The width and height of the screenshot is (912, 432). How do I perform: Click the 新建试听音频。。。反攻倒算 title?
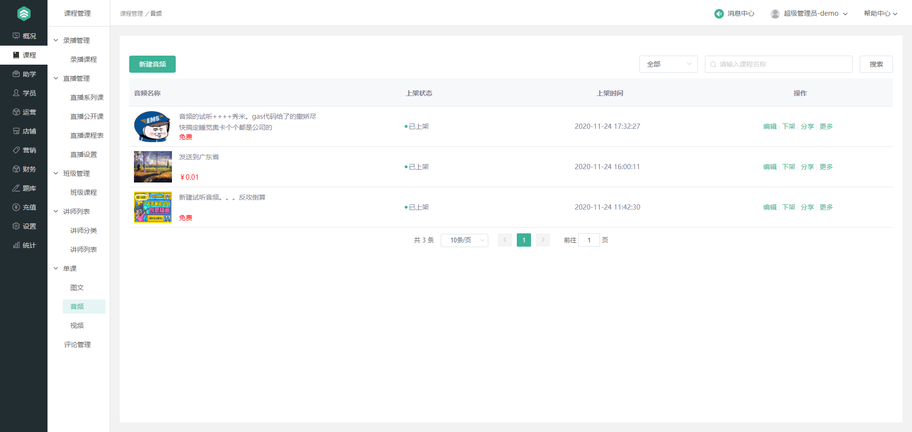[222, 197]
